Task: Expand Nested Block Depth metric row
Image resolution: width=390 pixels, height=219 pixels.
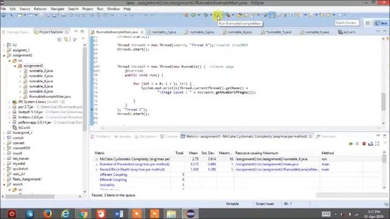Action: point(96,170)
